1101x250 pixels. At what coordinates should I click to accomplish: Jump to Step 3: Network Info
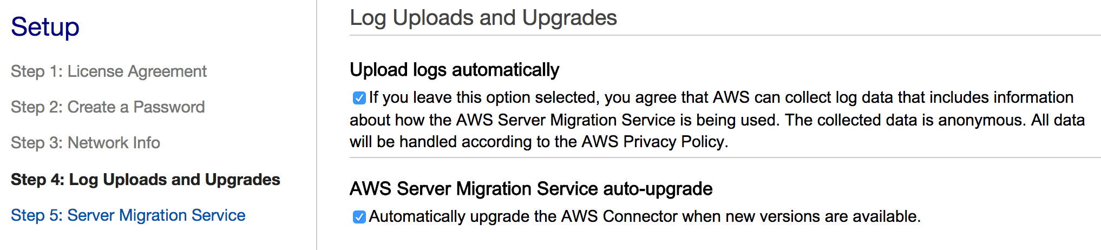coord(85,143)
